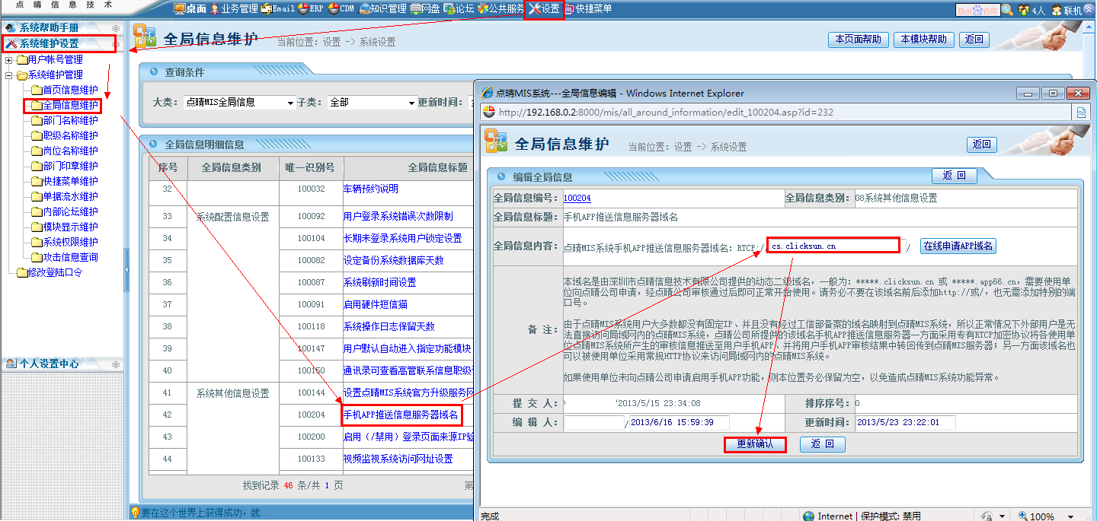
Task: Click the magnifier search icon beside Baidu
Action: [x=1007, y=10]
